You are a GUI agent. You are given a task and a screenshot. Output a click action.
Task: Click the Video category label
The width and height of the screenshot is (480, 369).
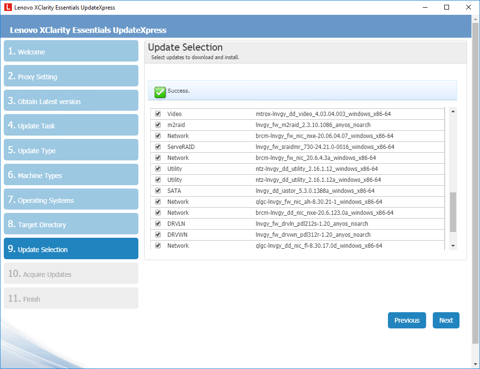pyautogui.click(x=175, y=114)
